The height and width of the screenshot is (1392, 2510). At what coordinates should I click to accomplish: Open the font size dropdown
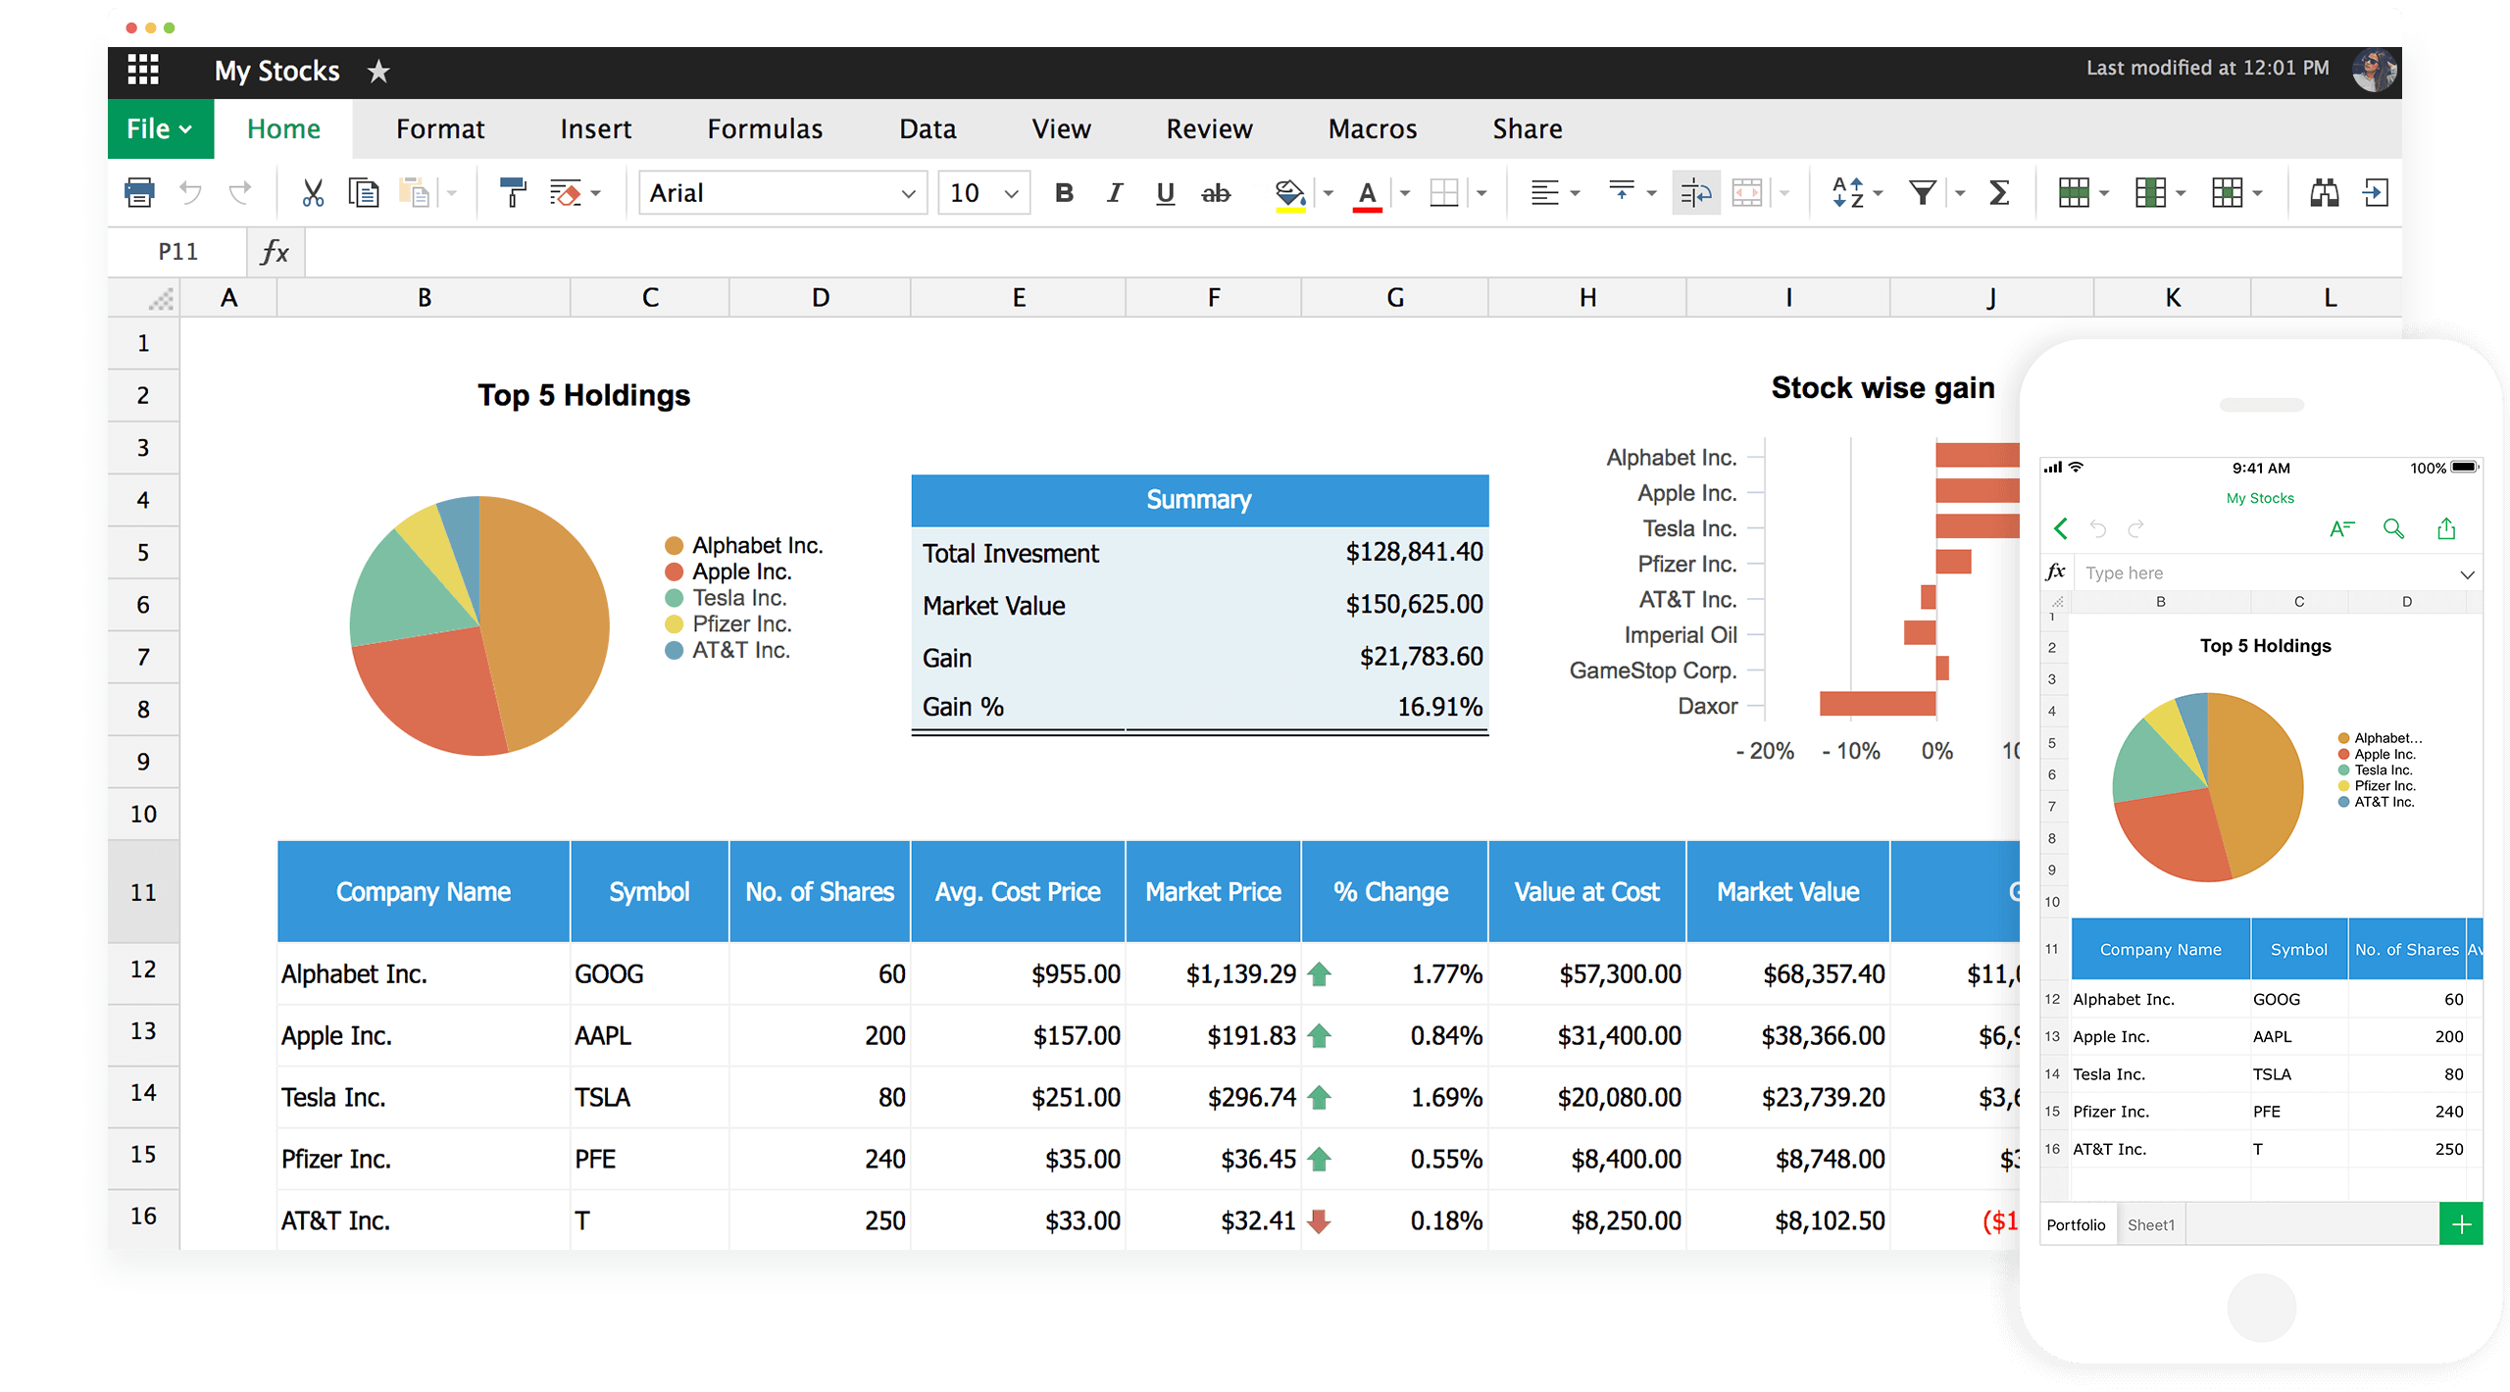point(1012,192)
